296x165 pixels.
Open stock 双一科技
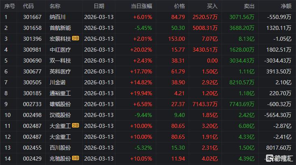coord(60,61)
